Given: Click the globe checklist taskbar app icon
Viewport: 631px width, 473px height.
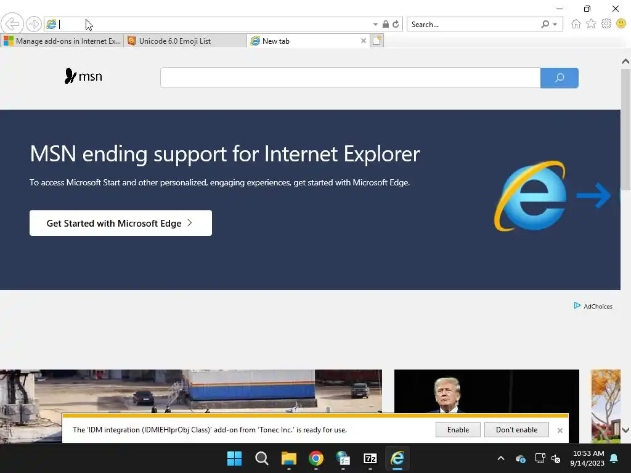Looking at the screenshot, I should point(343,458).
